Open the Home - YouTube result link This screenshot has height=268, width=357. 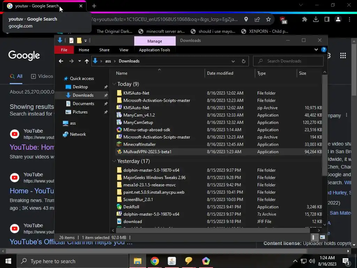32,191
